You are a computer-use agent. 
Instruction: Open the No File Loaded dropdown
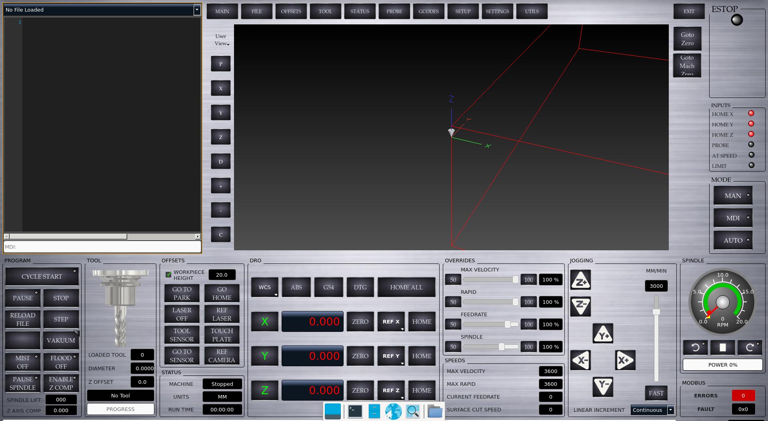(x=197, y=10)
